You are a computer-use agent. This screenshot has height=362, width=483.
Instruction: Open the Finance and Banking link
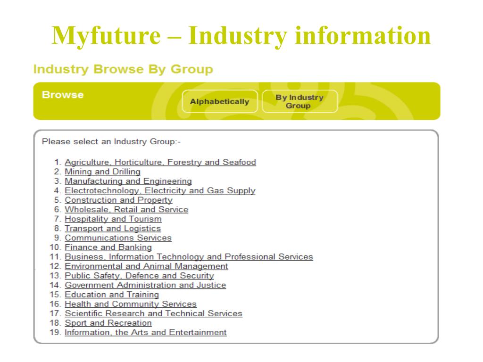(x=108, y=247)
